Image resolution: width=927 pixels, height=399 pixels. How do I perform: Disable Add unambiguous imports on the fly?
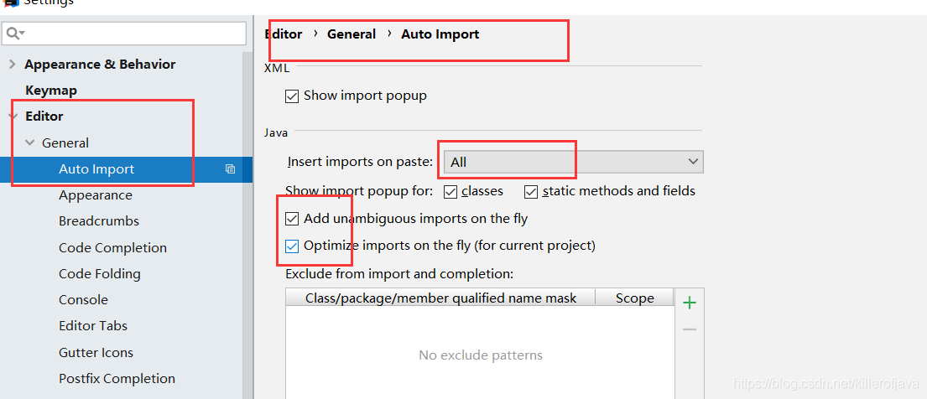[x=292, y=220]
